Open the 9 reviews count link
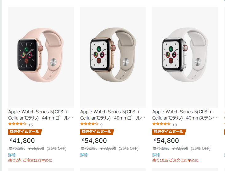 [x=101, y=125]
